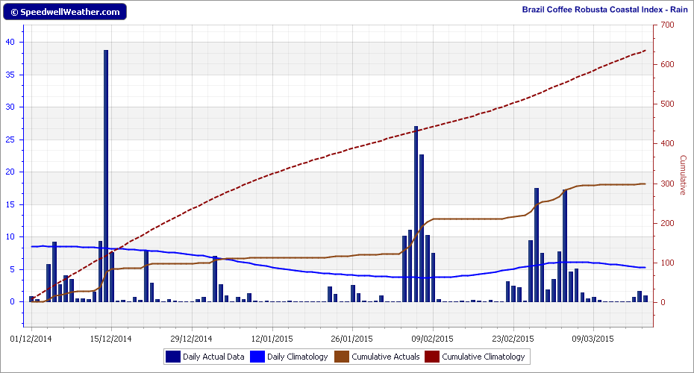Select the Cumulative Actuals legend label
Viewport: 694px width, 373px height.
386,357
